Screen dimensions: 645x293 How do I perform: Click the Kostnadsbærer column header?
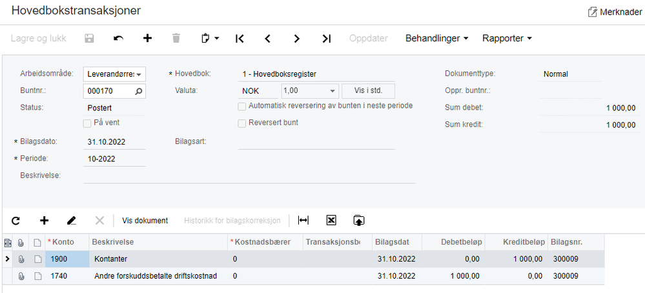click(265, 242)
